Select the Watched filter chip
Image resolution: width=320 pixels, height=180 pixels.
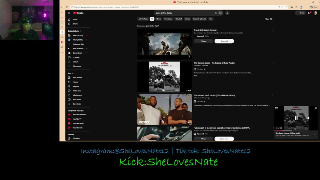pos(178,19)
